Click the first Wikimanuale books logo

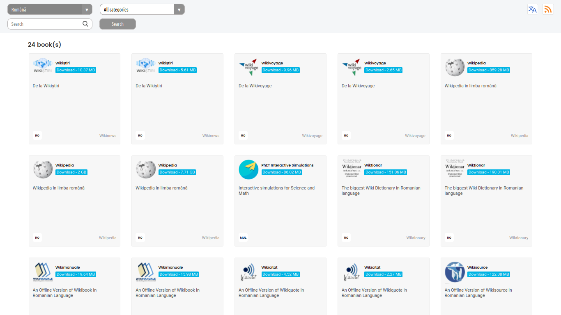click(43, 272)
